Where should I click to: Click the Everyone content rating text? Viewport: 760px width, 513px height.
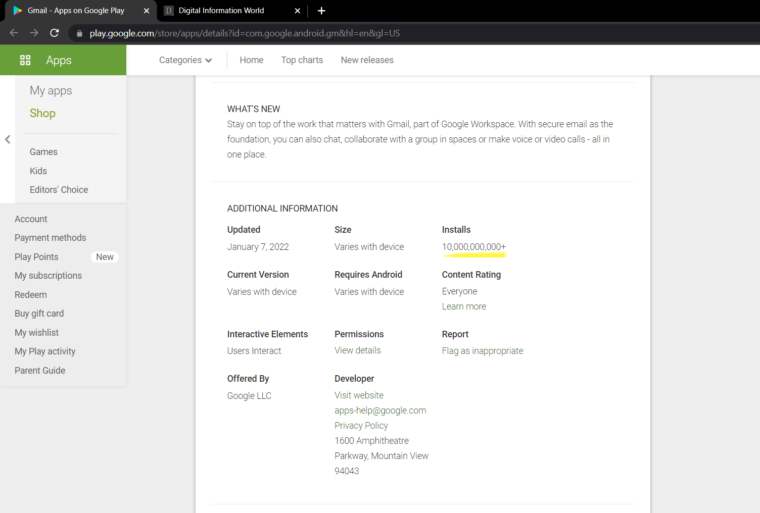459,291
